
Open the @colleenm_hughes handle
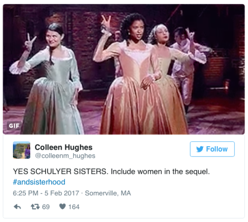click(65, 156)
